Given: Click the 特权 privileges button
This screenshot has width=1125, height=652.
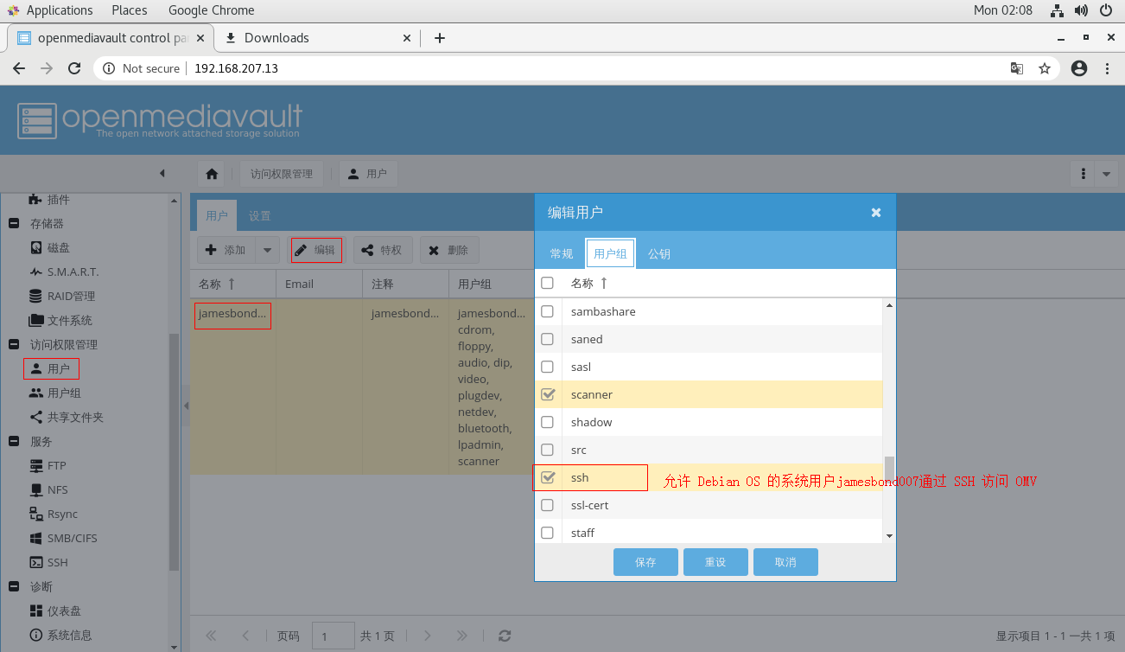Looking at the screenshot, I should click(384, 250).
